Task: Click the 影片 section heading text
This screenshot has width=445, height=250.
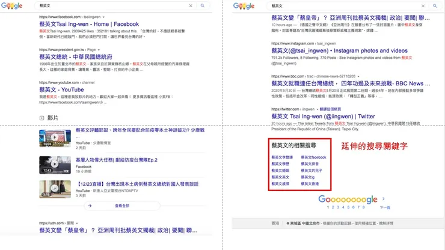Action: pyautogui.click(x=53, y=118)
